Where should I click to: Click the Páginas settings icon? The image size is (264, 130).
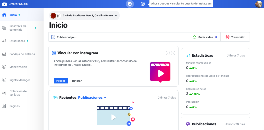click(4, 106)
